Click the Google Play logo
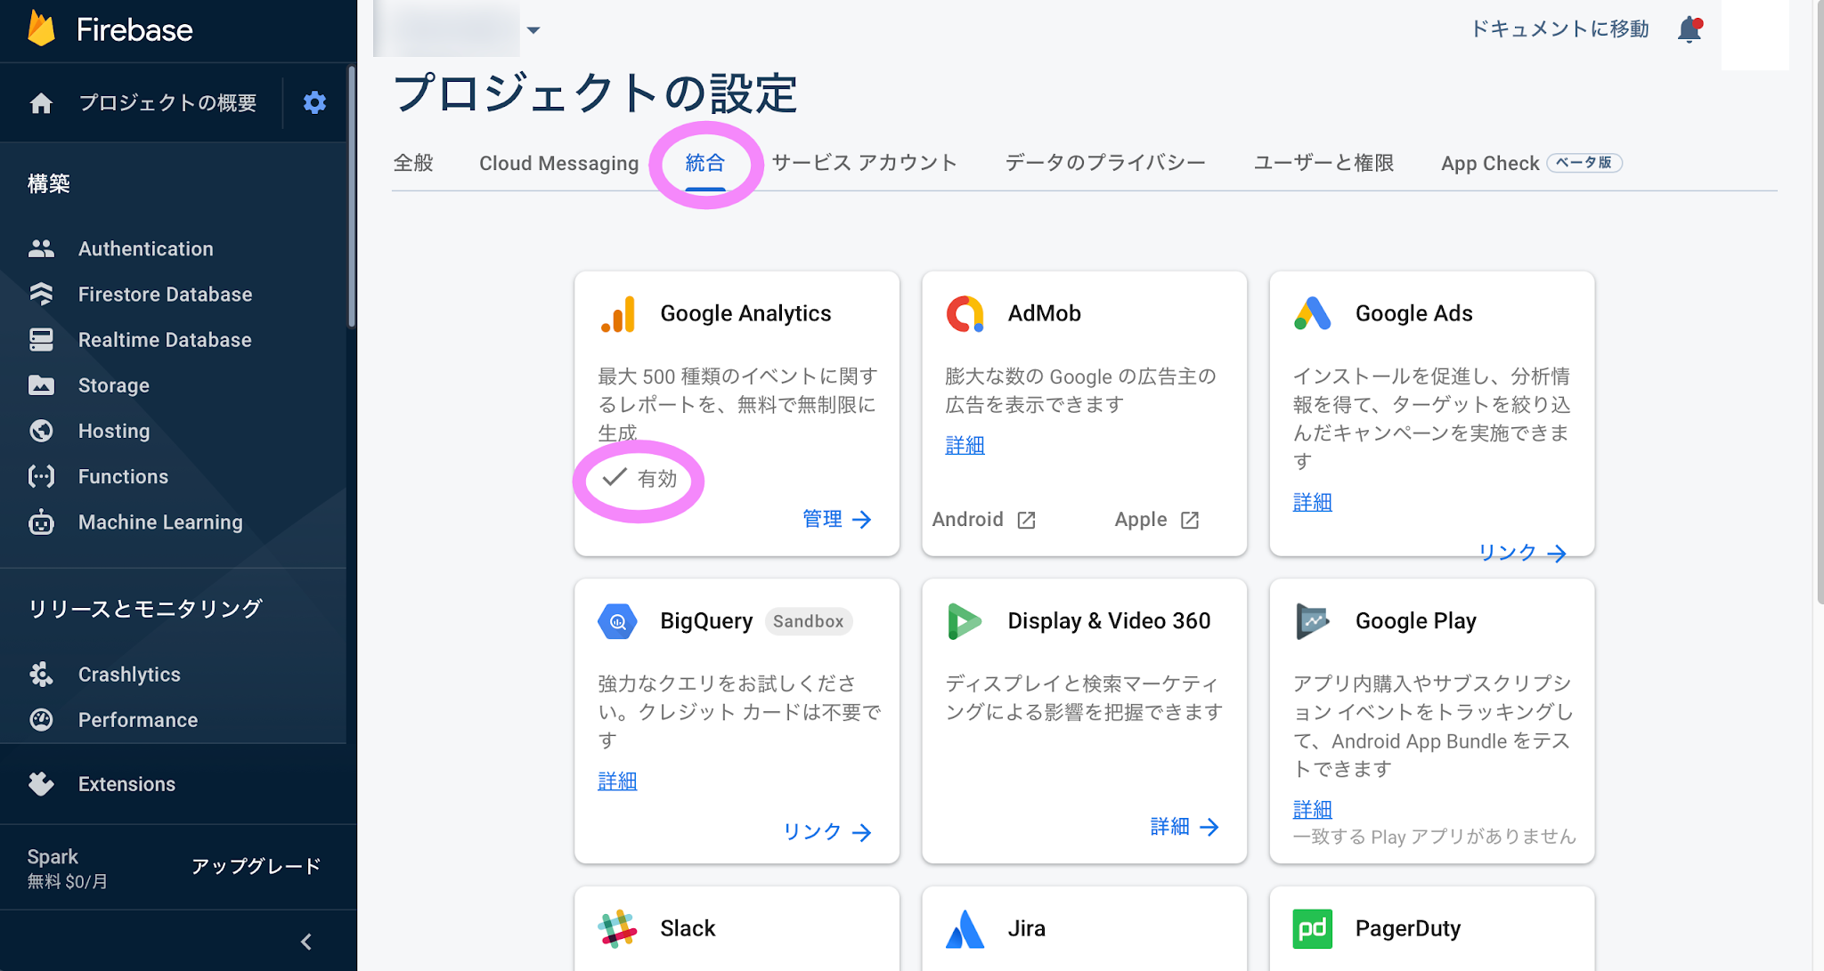This screenshot has height=971, width=1824. tap(1313, 621)
